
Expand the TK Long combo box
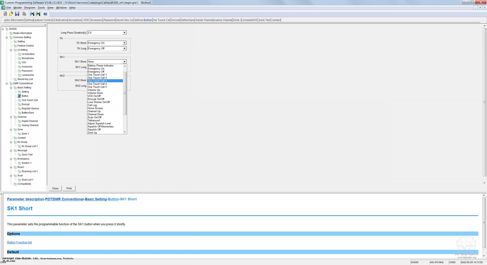124,48
